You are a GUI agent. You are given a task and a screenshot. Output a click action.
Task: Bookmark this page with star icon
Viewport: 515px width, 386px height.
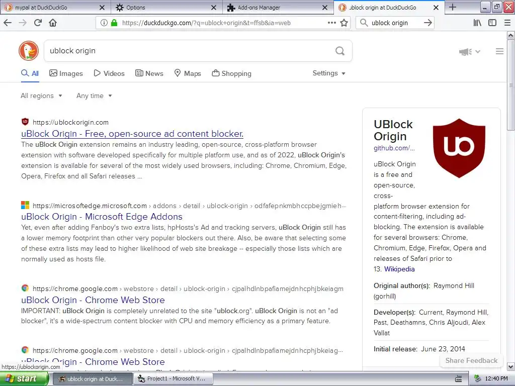[344, 23]
